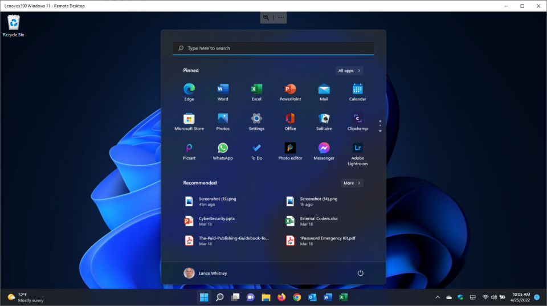Click the Type here to search box
547x306 pixels.
click(273, 48)
